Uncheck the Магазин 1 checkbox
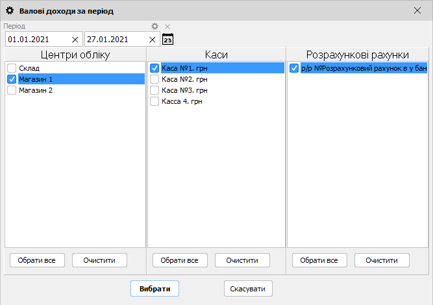Image resolution: width=433 pixels, height=305 pixels. [x=12, y=79]
